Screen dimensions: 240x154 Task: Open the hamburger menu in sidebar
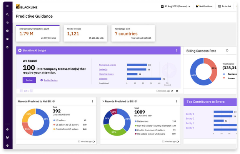[7, 6]
